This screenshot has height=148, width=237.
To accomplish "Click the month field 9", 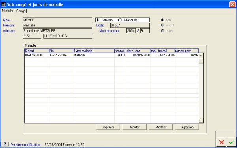I will (x=145, y=31).
